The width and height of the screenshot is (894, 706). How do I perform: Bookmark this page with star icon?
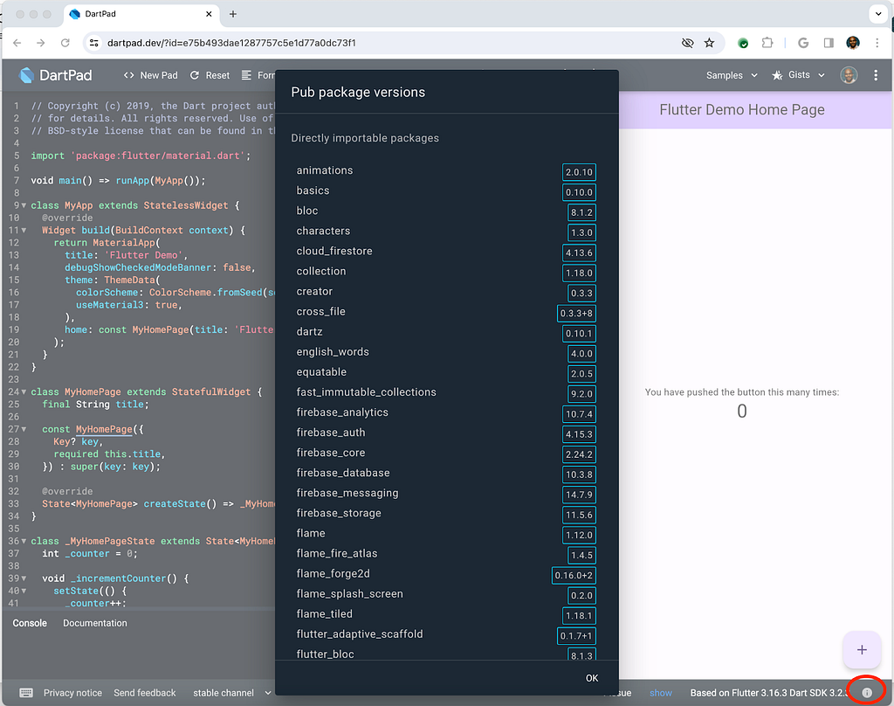pyautogui.click(x=710, y=43)
